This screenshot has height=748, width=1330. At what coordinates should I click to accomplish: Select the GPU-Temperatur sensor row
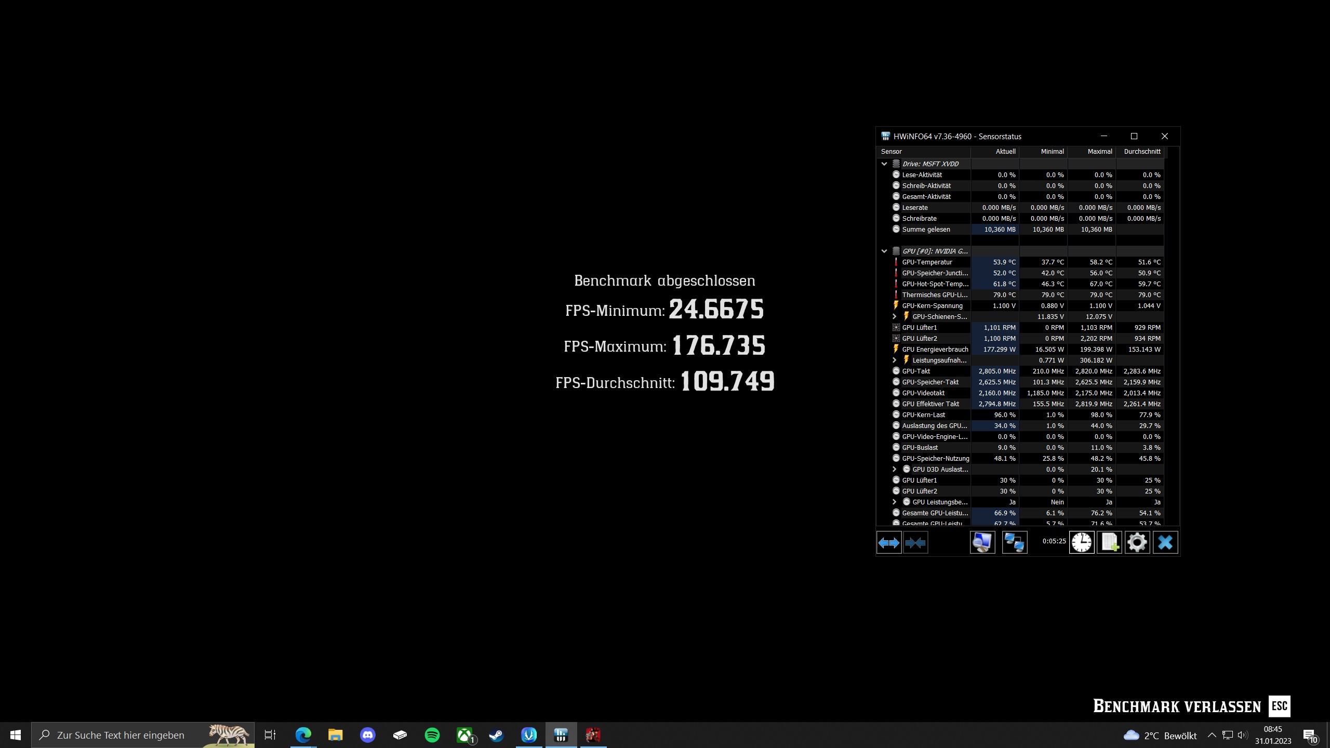[927, 262]
